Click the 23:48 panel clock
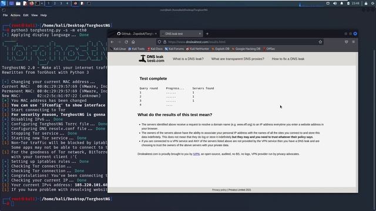Viewport: 376px width, 211px height. click(x=355, y=4)
